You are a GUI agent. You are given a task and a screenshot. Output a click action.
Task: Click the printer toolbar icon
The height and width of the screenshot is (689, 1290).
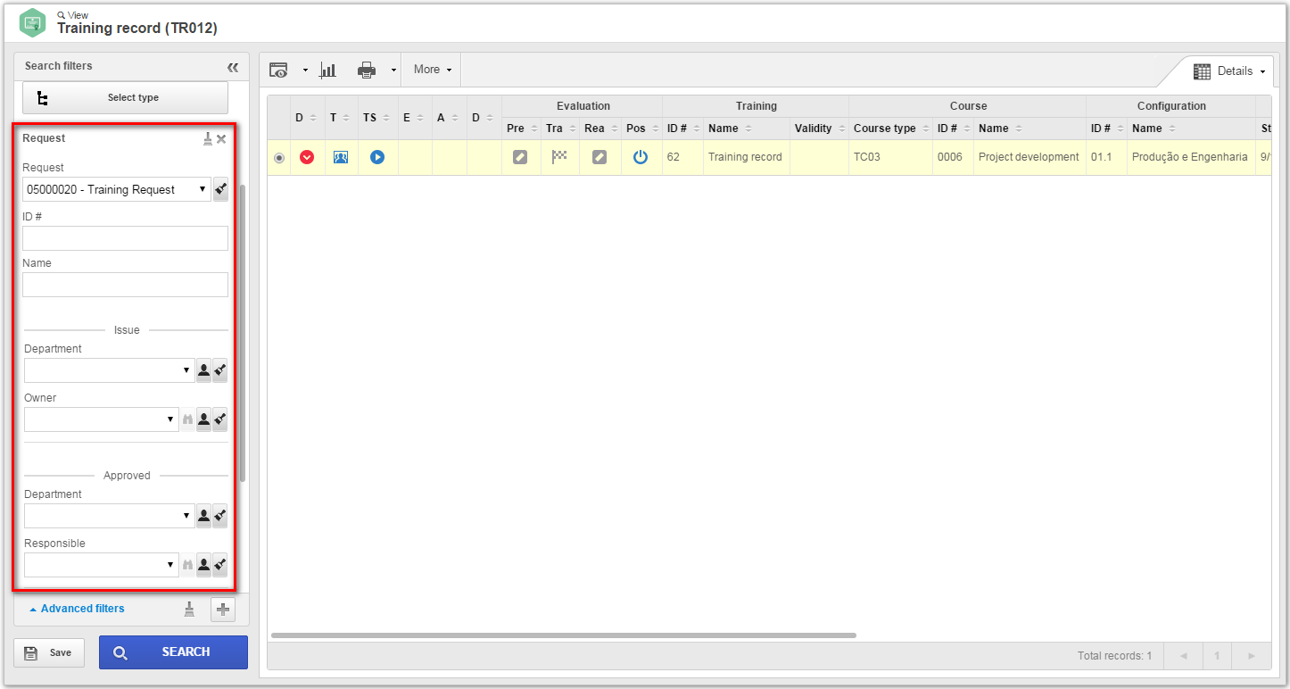click(x=367, y=70)
